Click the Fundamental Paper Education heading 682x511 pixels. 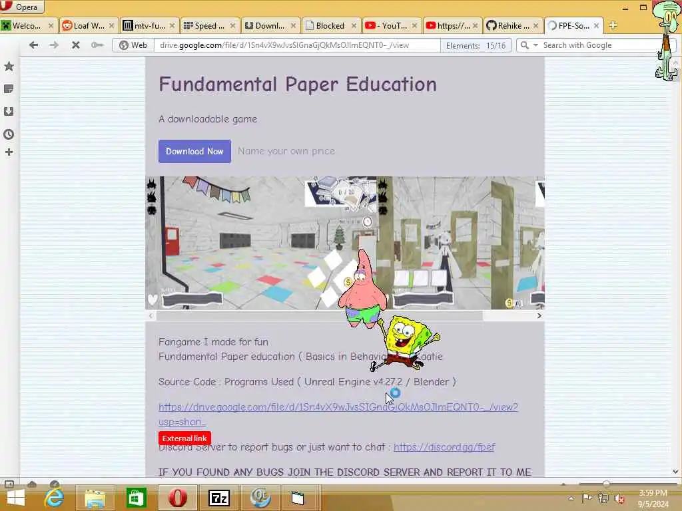tap(298, 85)
